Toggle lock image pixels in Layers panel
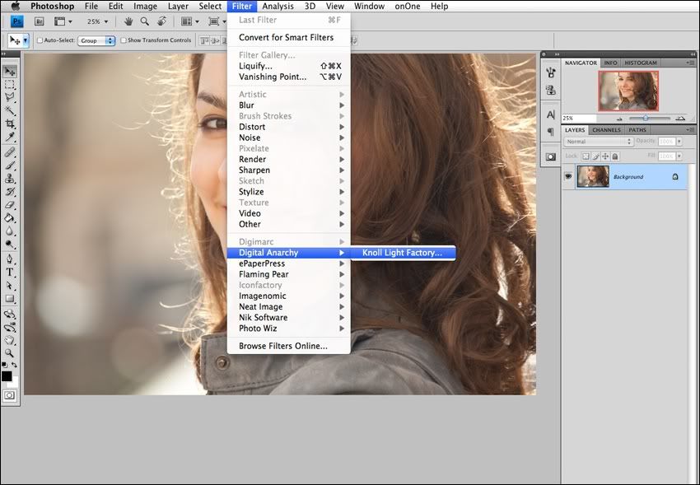 (x=595, y=156)
